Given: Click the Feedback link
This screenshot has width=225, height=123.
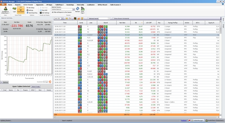Looking at the screenshot, I should coord(184,120).
